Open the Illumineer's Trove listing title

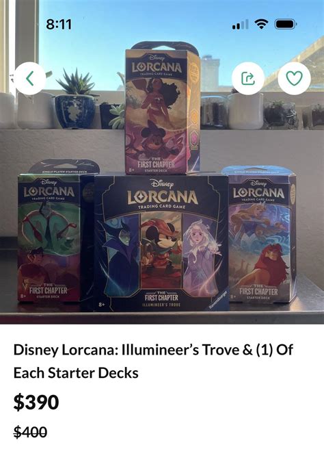pos(153,361)
